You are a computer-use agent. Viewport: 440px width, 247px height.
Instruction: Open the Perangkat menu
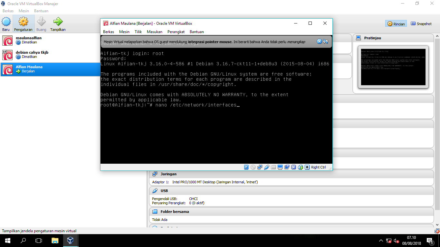(x=176, y=32)
